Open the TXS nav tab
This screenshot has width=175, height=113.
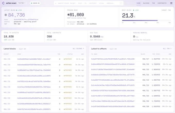pos(153,3)
